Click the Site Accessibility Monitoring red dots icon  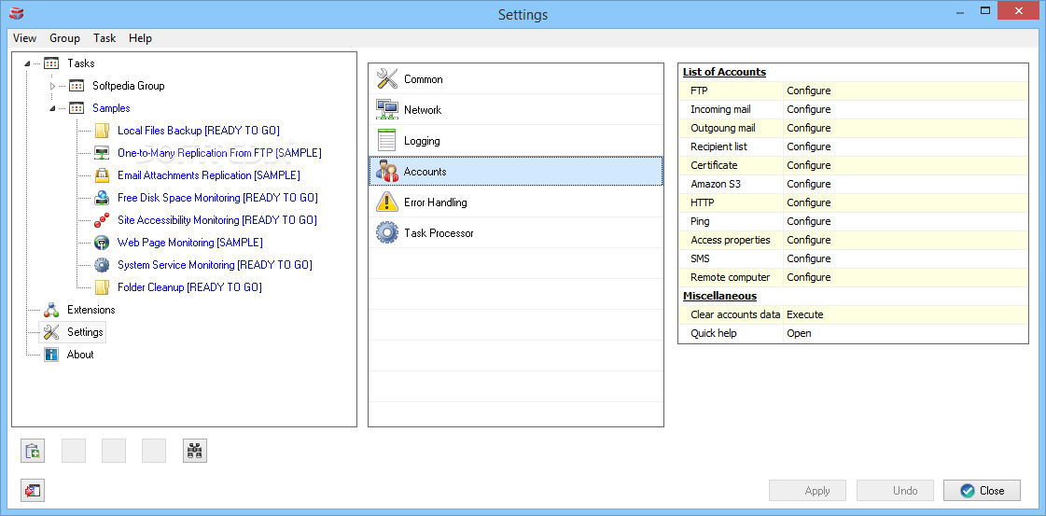[102, 220]
